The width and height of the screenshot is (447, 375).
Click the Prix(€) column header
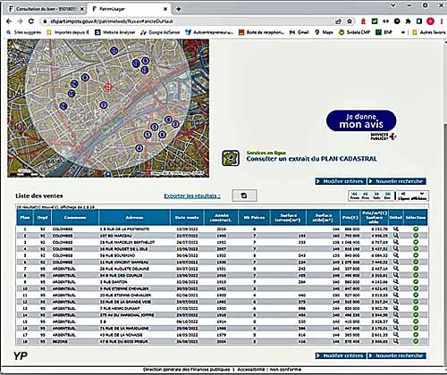tap(350, 217)
